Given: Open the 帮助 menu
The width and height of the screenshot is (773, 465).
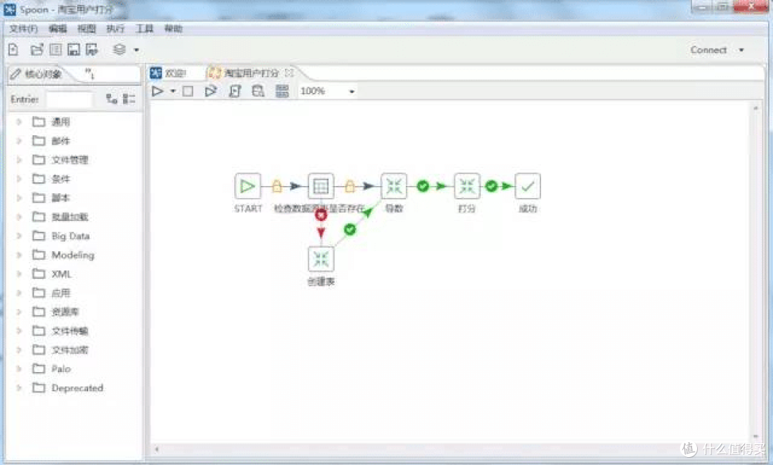Looking at the screenshot, I should pyautogui.click(x=173, y=29).
